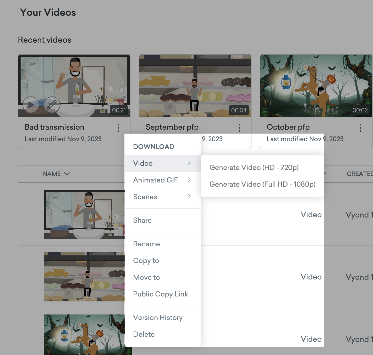Click Last modified date under October pfp

click(305, 139)
